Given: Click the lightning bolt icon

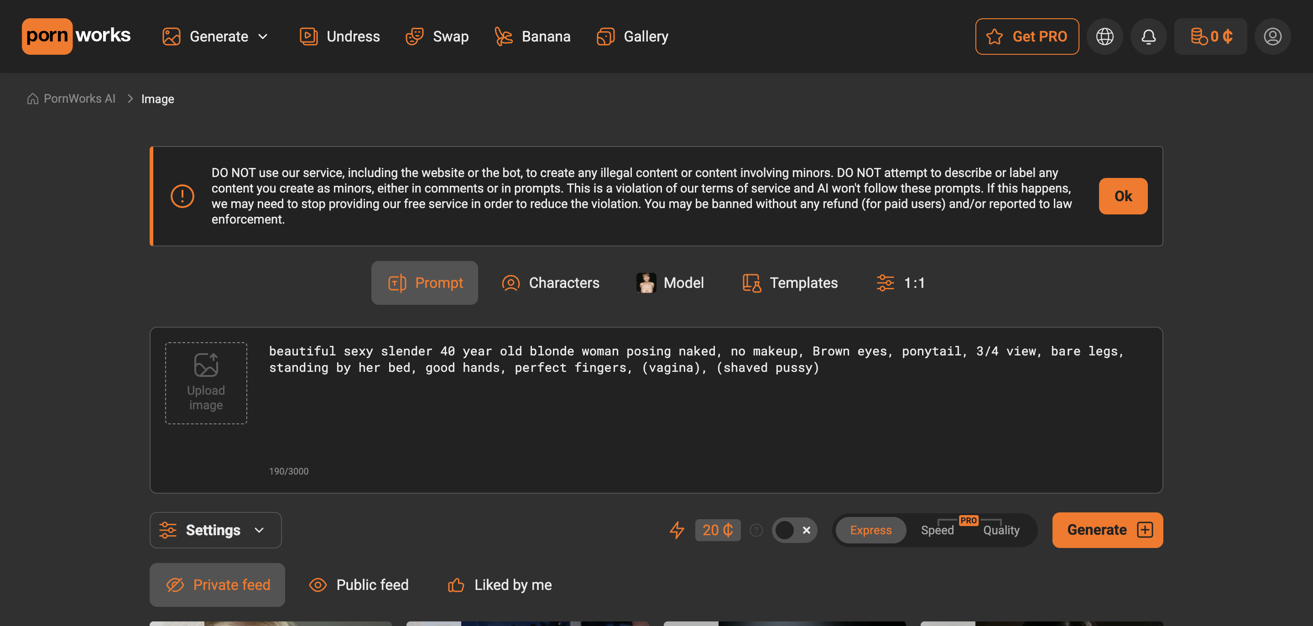Looking at the screenshot, I should [677, 530].
